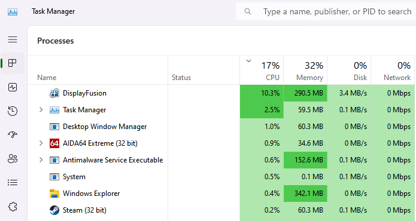
Task: Open Startup apps from the sidebar
Action: coord(13,135)
